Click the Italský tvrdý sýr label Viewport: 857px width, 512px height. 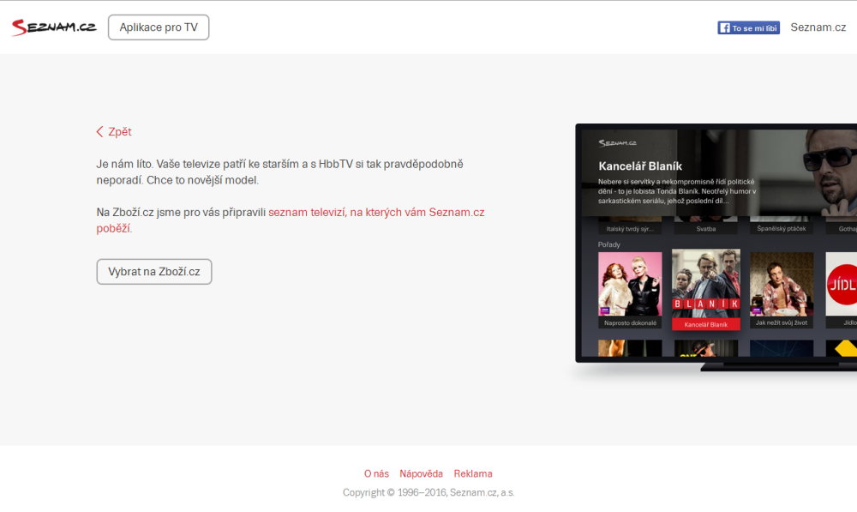click(630, 229)
